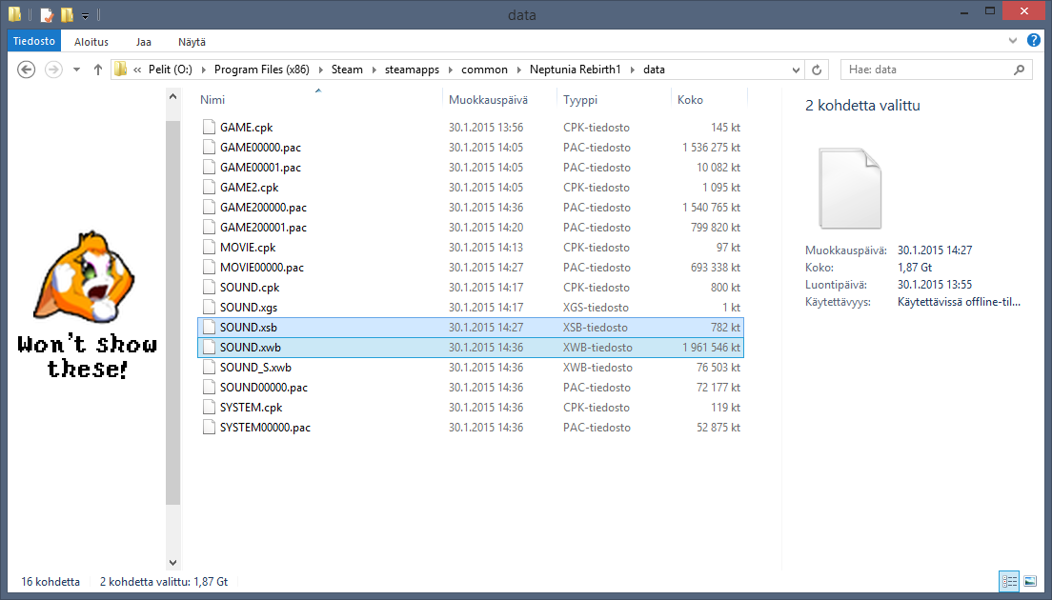Select GAME200000.pac file icon
1052x600 pixels.
click(210, 208)
